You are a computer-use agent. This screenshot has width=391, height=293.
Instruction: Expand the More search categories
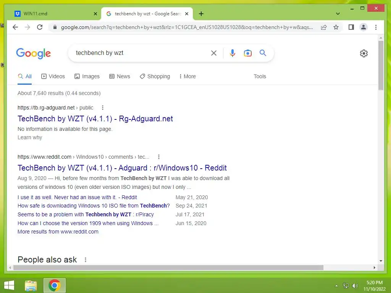(187, 76)
